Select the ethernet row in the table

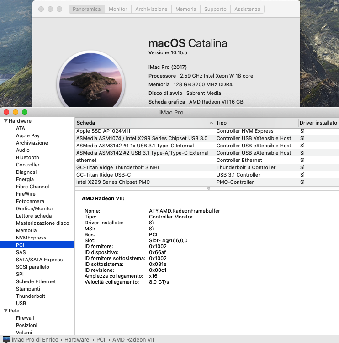207,160
